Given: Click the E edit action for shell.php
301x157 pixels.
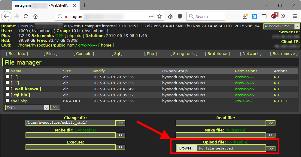Looking at the screenshot, I should (x=281, y=101).
